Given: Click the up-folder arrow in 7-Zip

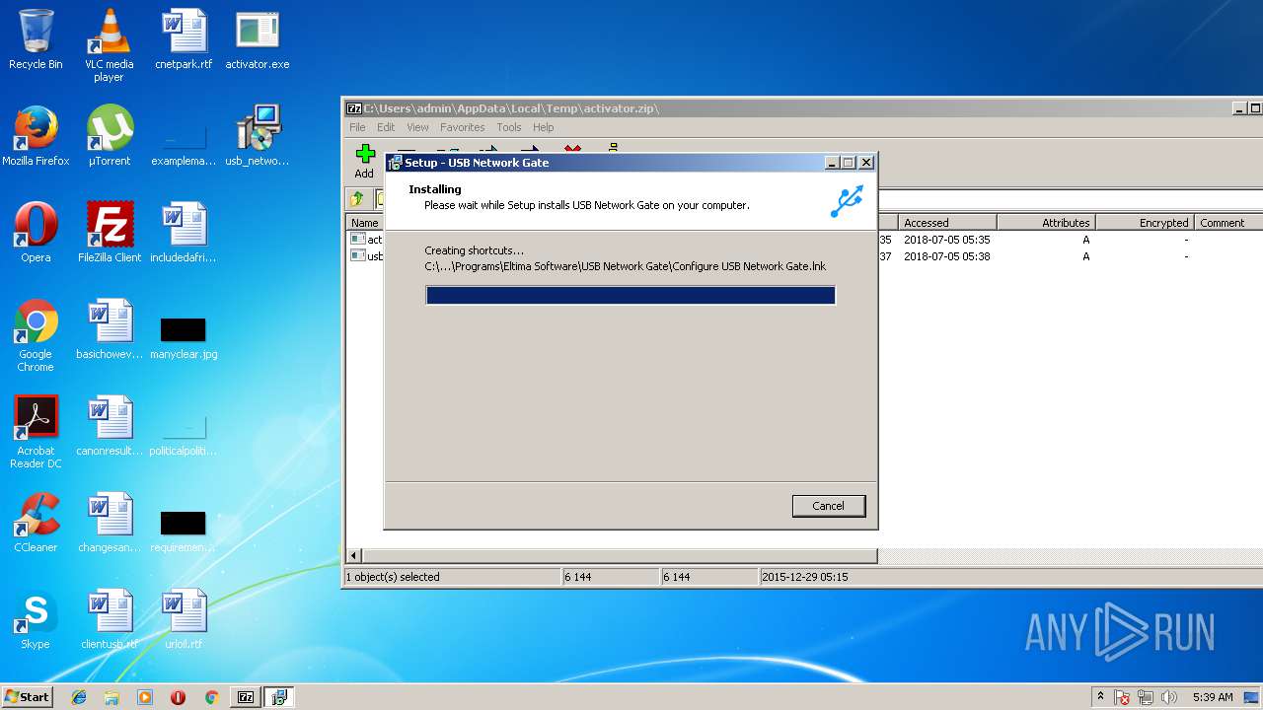Looking at the screenshot, I should point(357,199).
